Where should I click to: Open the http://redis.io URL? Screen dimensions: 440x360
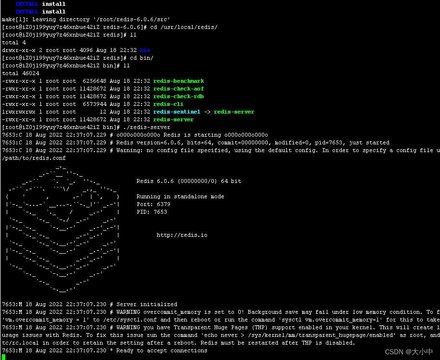click(182, 235)
